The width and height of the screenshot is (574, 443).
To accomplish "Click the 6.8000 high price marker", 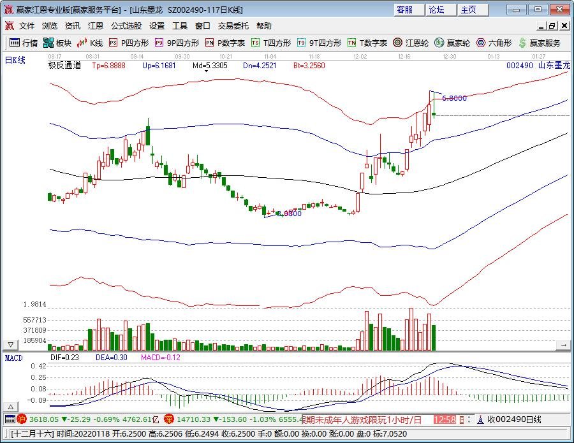I will 454,98.
